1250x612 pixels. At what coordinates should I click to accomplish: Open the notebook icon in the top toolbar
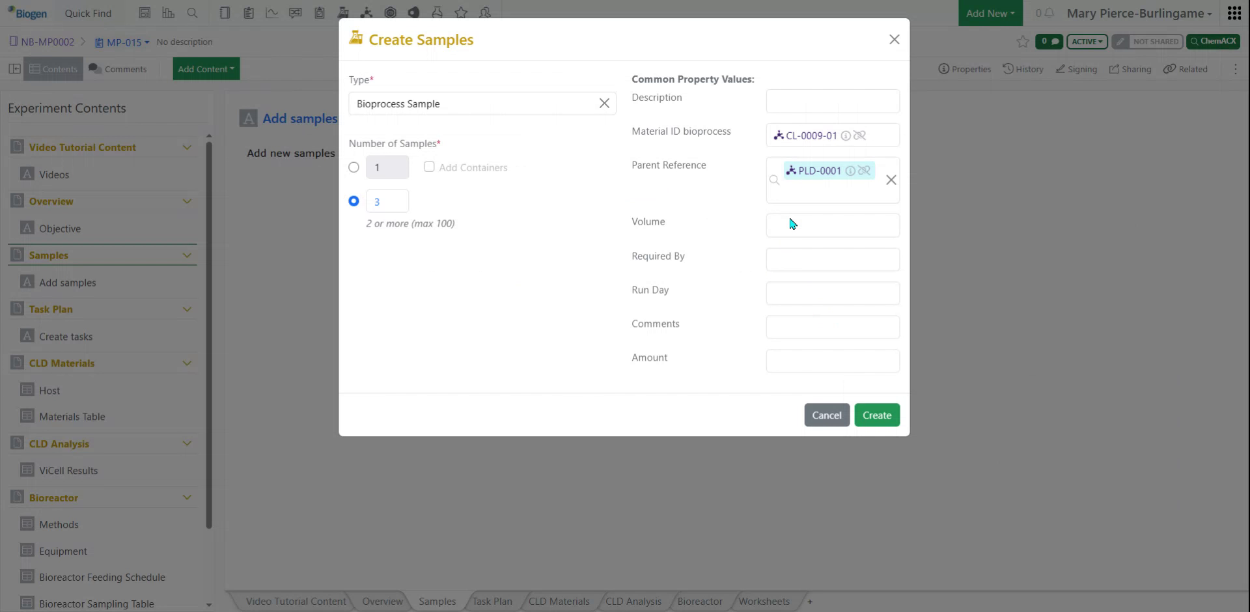pyautogui.click(x=225, y=12)
